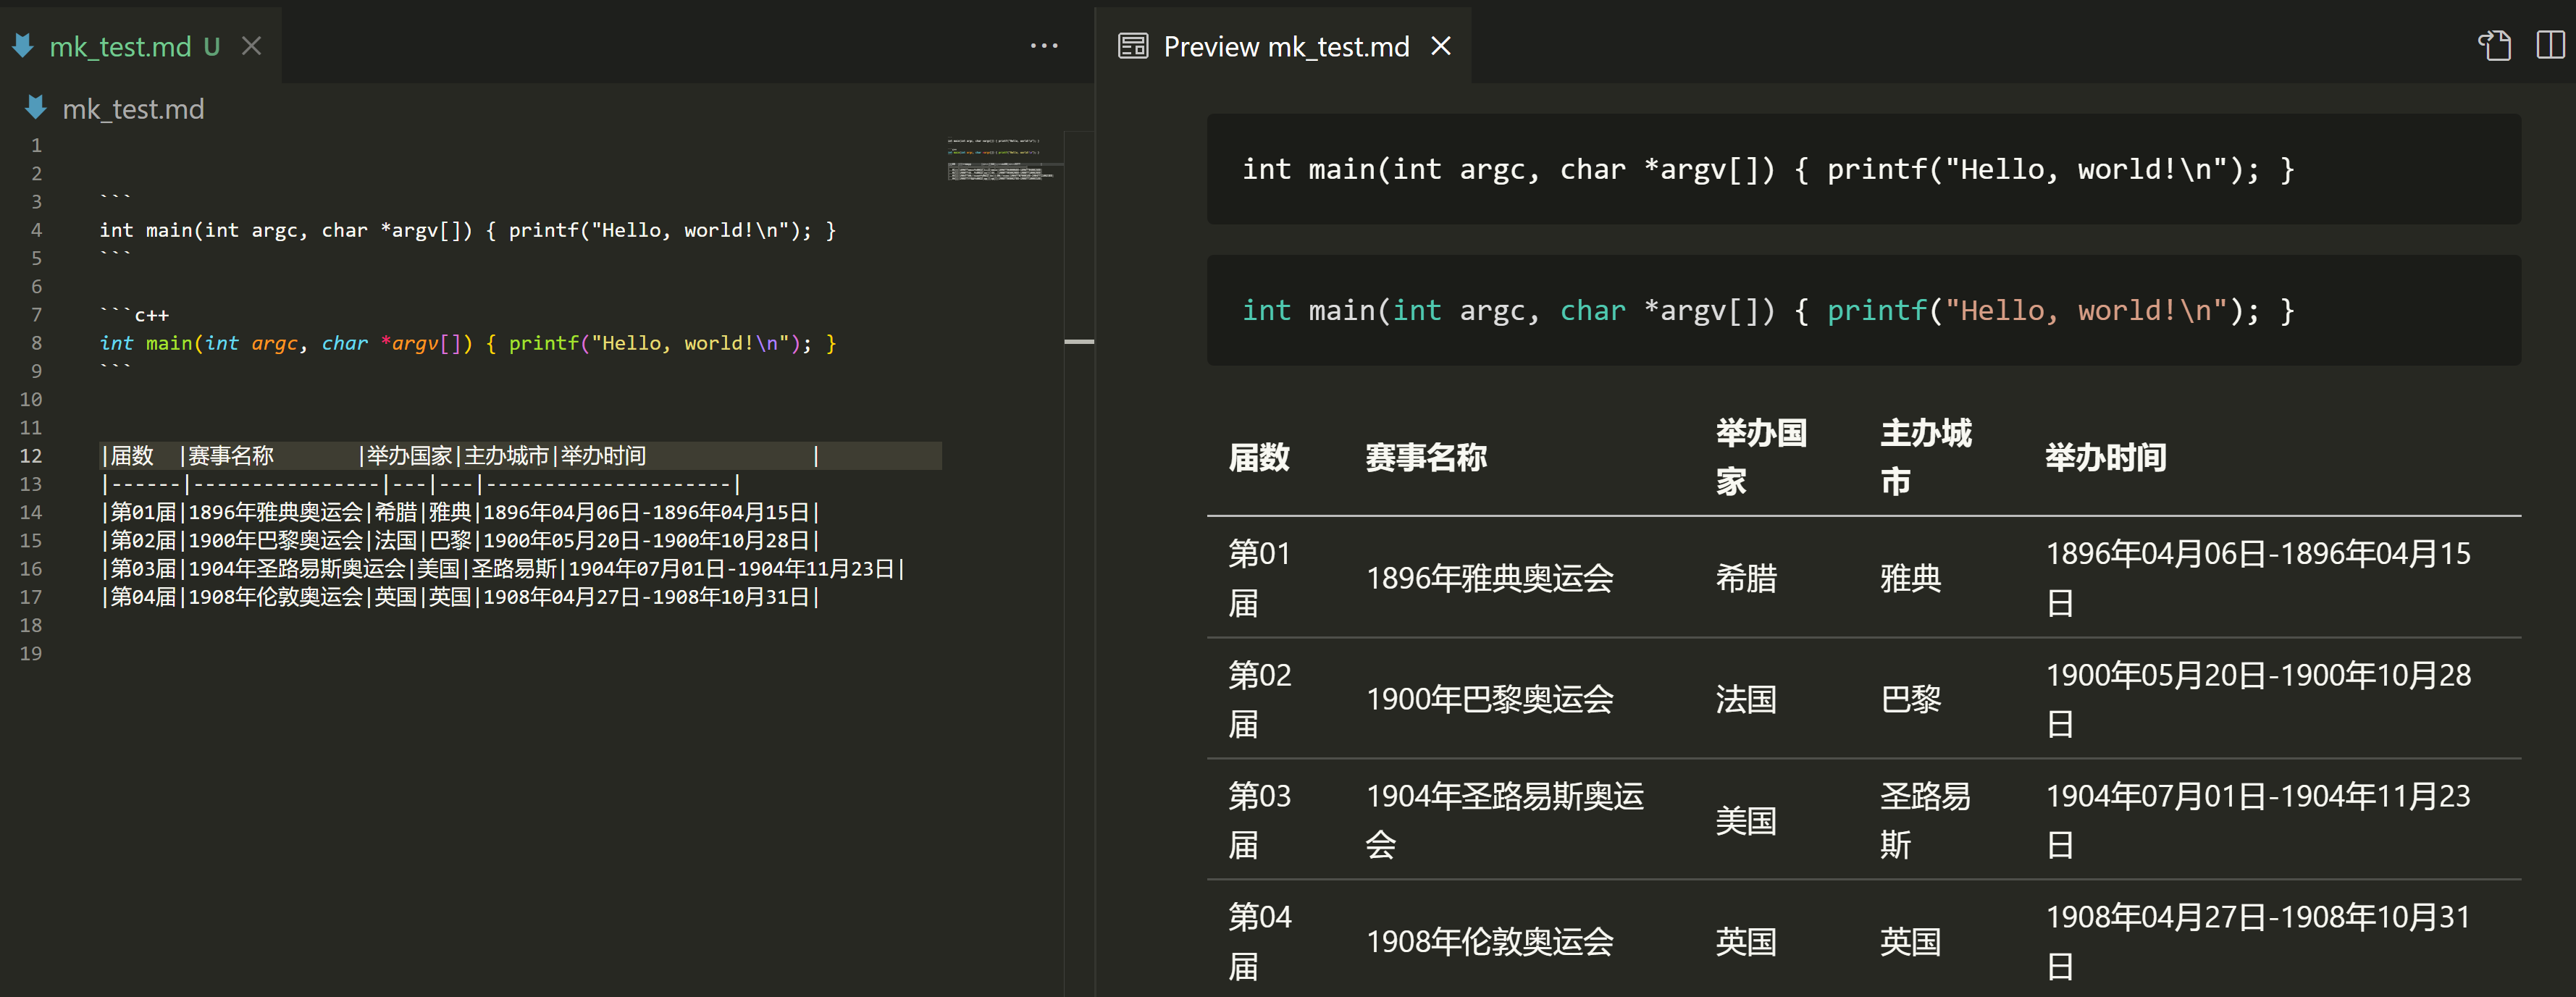2576x997 pixels.
Task: Click the first plain code block in preview
Action: pyautogui.click(x=1863, y=169)
